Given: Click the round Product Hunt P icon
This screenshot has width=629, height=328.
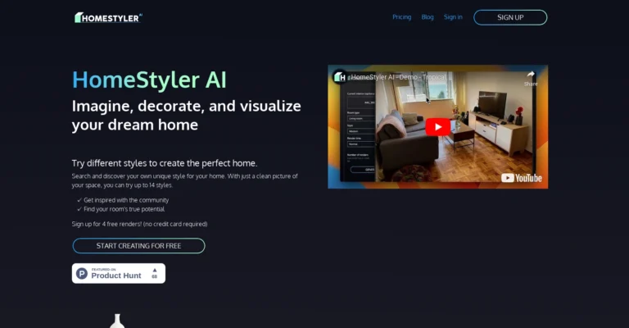Looking at the screenshot, I should (x=82, y=273).
